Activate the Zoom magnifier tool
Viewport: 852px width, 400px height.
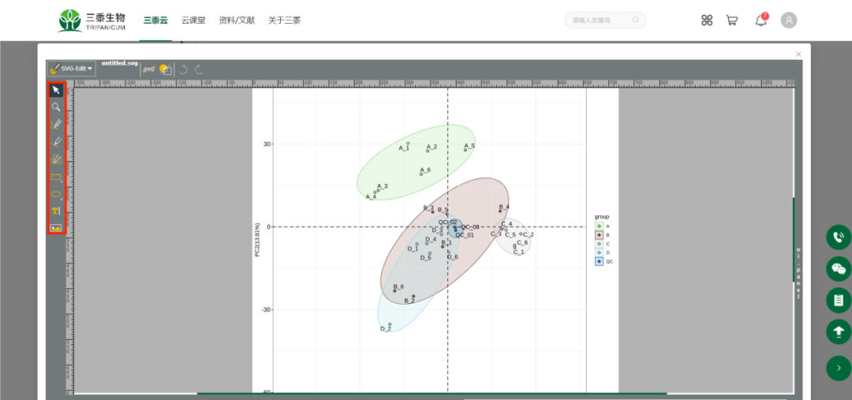tap(56, 107)
